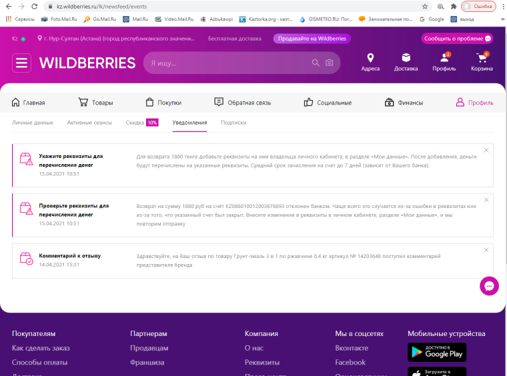Screen dimensions: 507x376
Task: Switch to the Подписки tab
Action: (233, 123)
